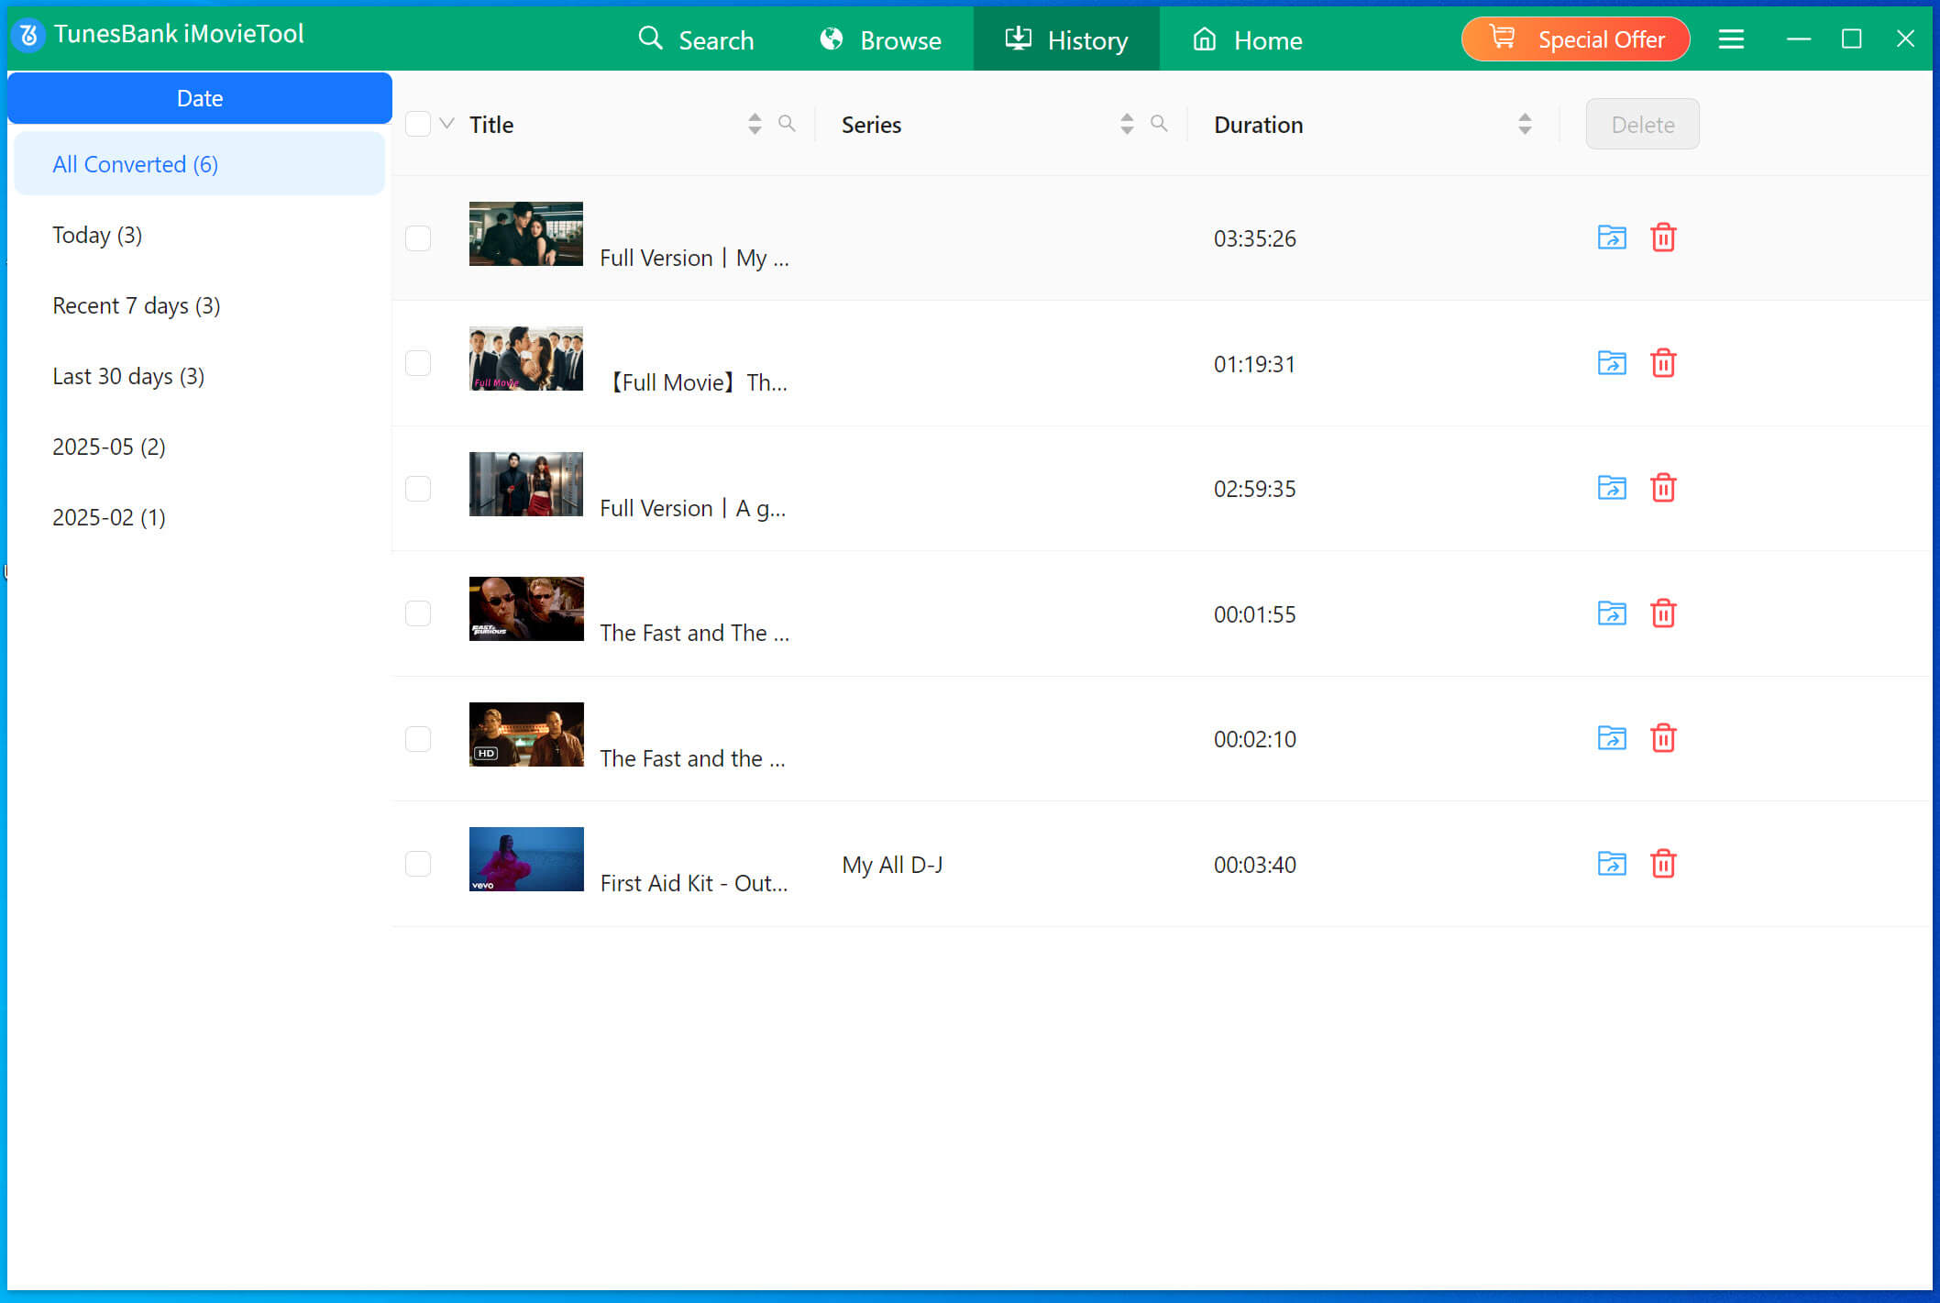
Task: Open the Date panel header
Action: (x=199, y=97)
